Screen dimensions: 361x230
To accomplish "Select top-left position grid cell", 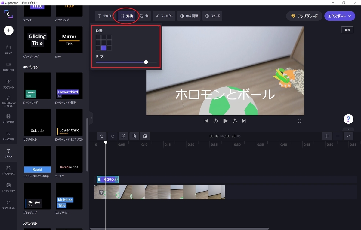I will pos(98,37).
